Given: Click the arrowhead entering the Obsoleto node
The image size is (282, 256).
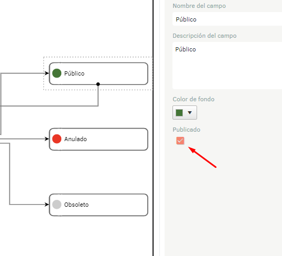Looking at the screenshot, I should point(47,205).
